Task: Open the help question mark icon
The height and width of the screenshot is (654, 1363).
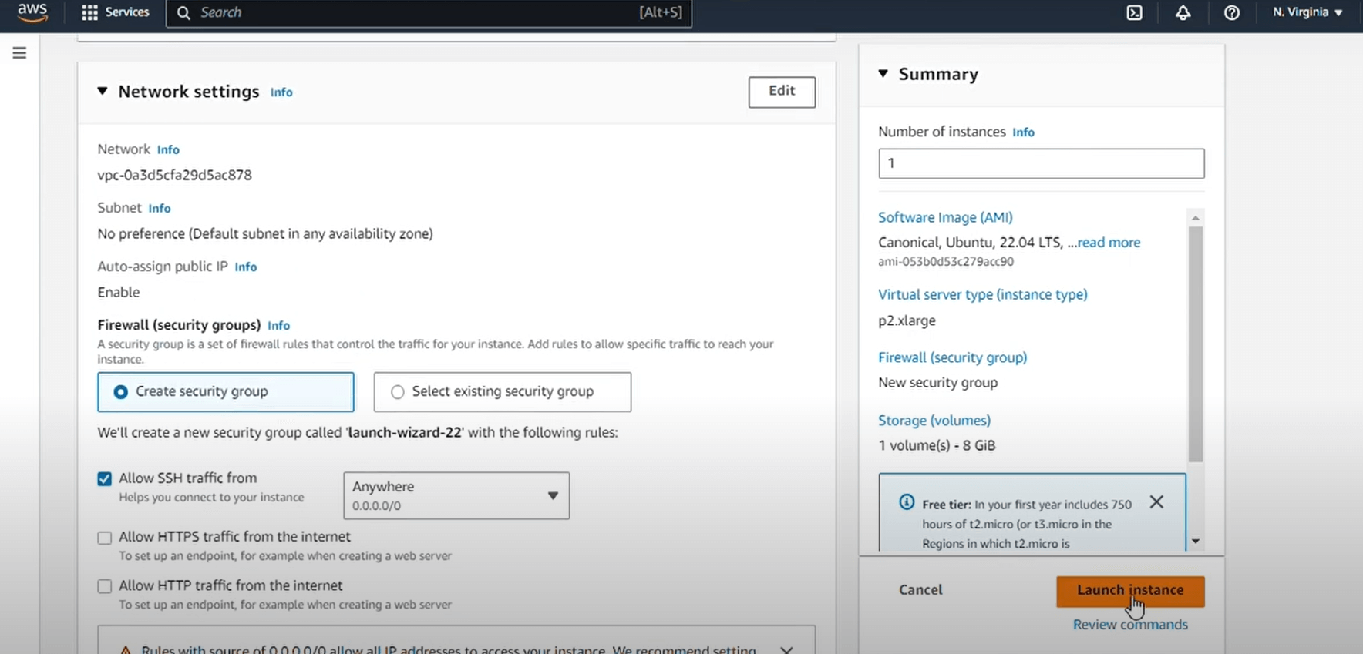Action: click(1231, 12)
